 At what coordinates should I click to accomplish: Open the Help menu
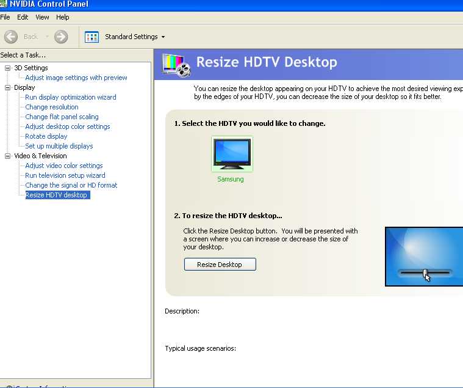tap(63, 17)
